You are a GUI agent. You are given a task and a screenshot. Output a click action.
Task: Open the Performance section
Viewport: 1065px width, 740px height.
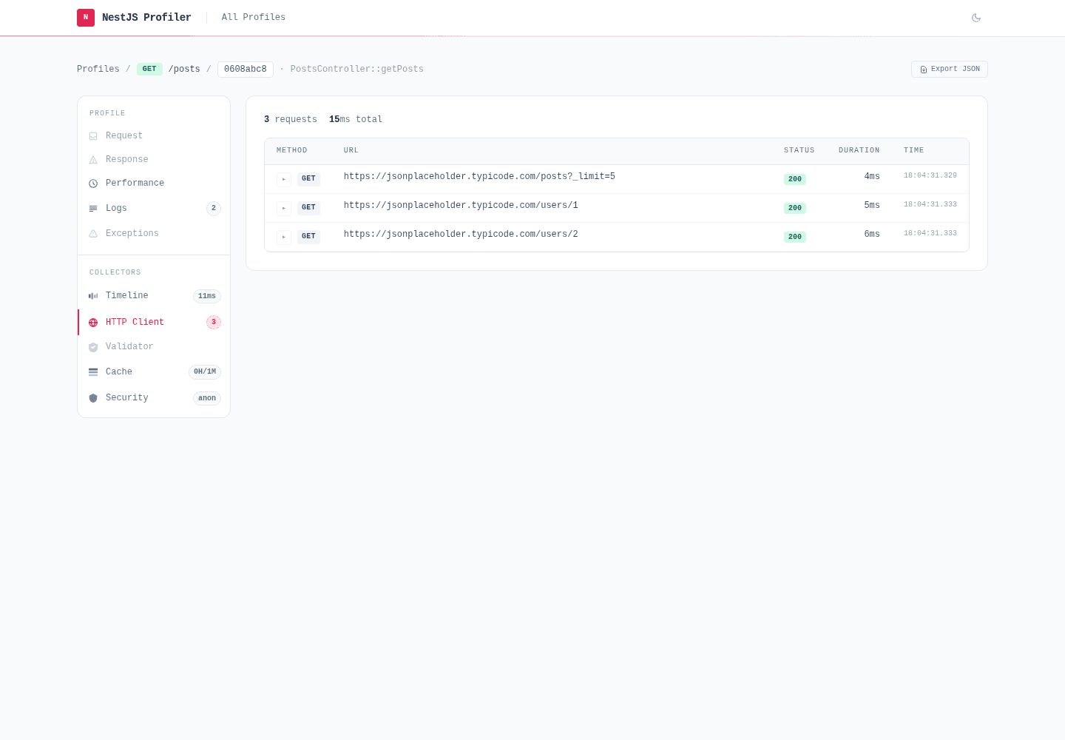[154, 183]
